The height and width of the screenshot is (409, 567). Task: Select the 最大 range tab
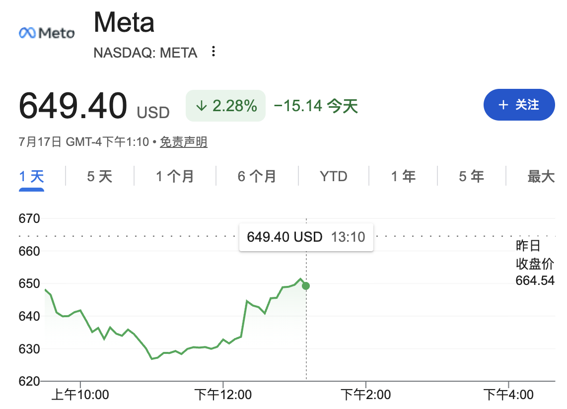click(x=541, y=177)
